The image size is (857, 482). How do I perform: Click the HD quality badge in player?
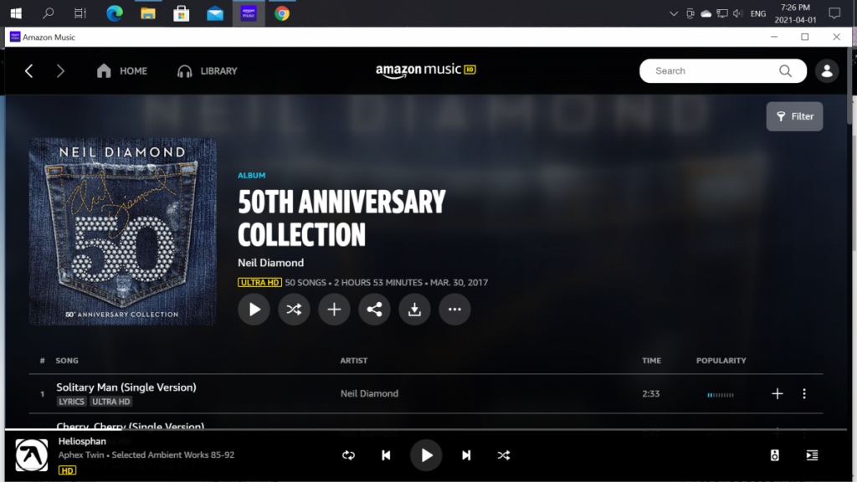click(x=67, y=470)
